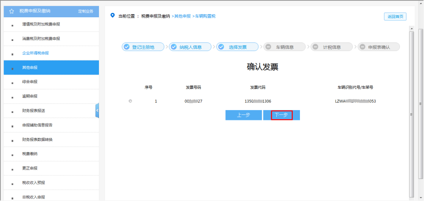Screen dimensions: 424x201
Task: Click the inner content scrollbar thumb
Action: [x=411, y=114]
